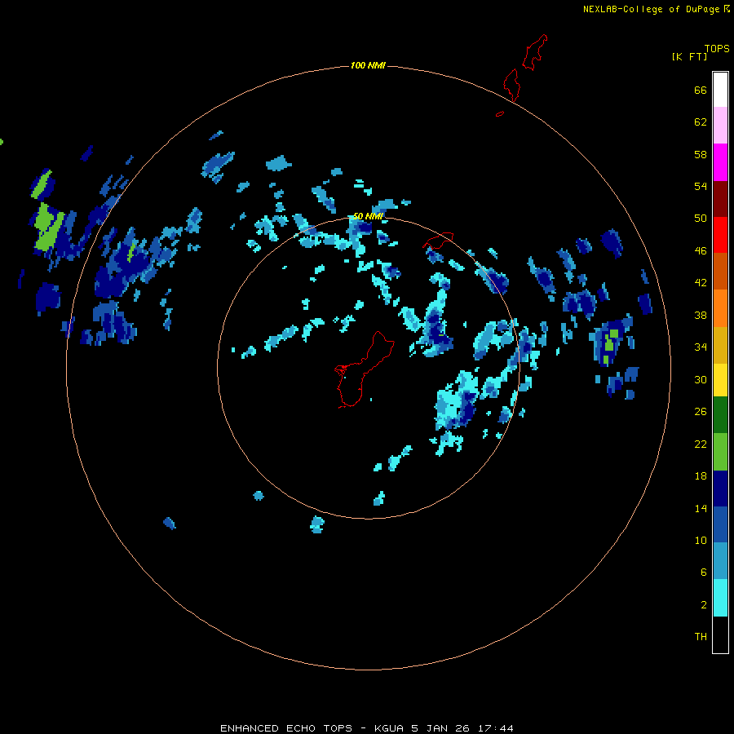Select the dark green legend swatch
This screenshot has height=734, width=734.
[x=720, y=415]
